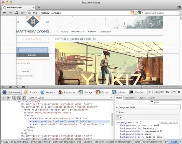Open the style options dropdown button

[119, 117]
